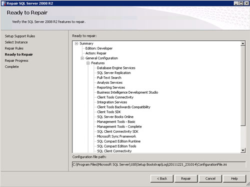The height and width of the screenshot is (187, 250).
Task: Select the last SQL Client Connectivity item
Action: [x=114, y=151]
